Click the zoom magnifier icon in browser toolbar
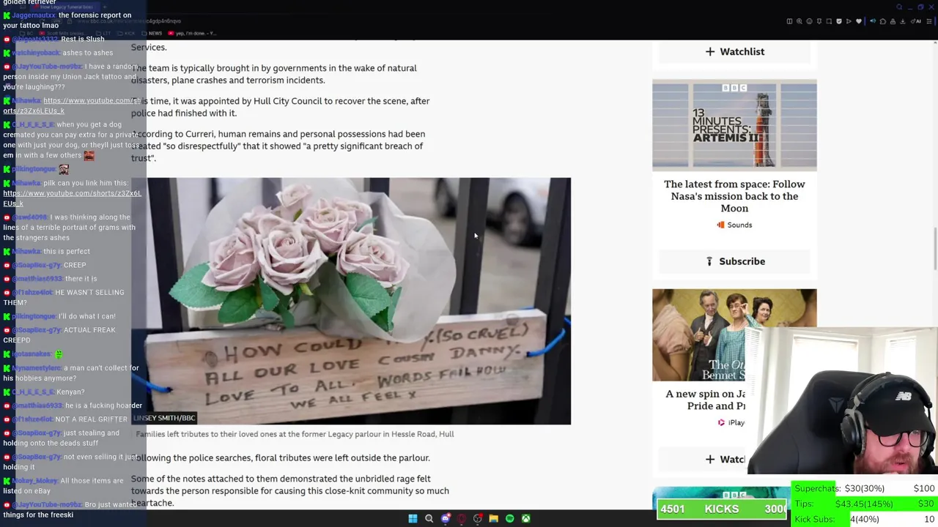The width and height of the screenshot is (938, 527). (x=799, y=21)
